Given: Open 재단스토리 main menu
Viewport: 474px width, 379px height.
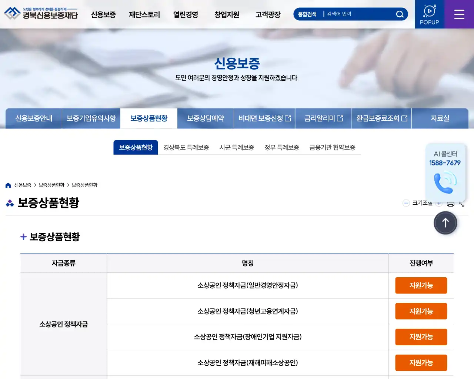Looking at the screenshot, I should coord(144,14).
